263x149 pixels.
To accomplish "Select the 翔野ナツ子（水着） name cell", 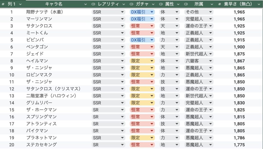I will 45,12.
